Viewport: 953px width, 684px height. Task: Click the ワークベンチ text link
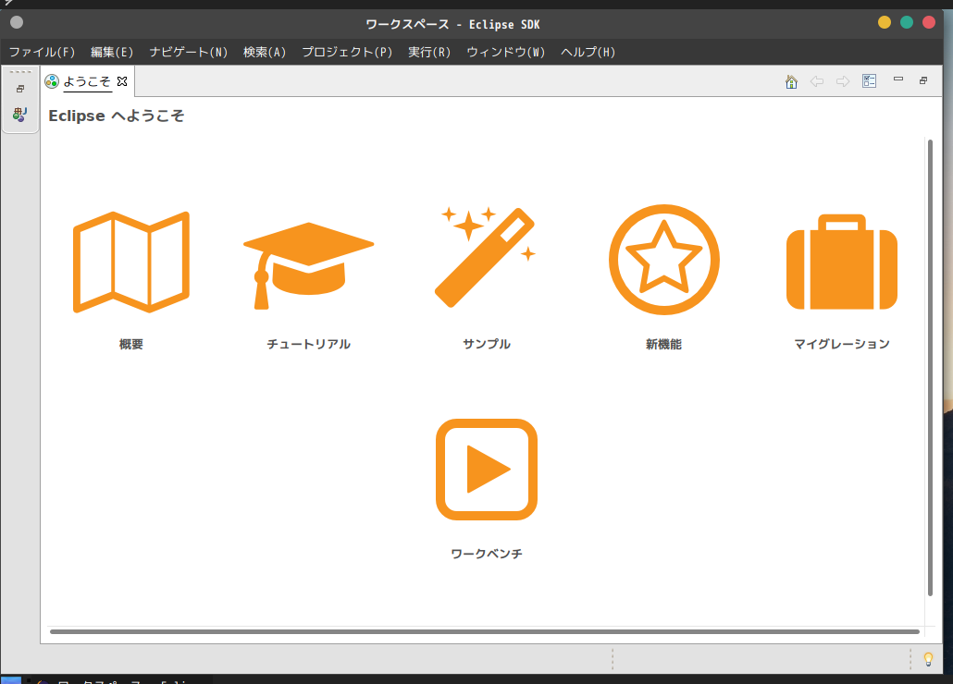pyautogui.click(x=487, y=554)
